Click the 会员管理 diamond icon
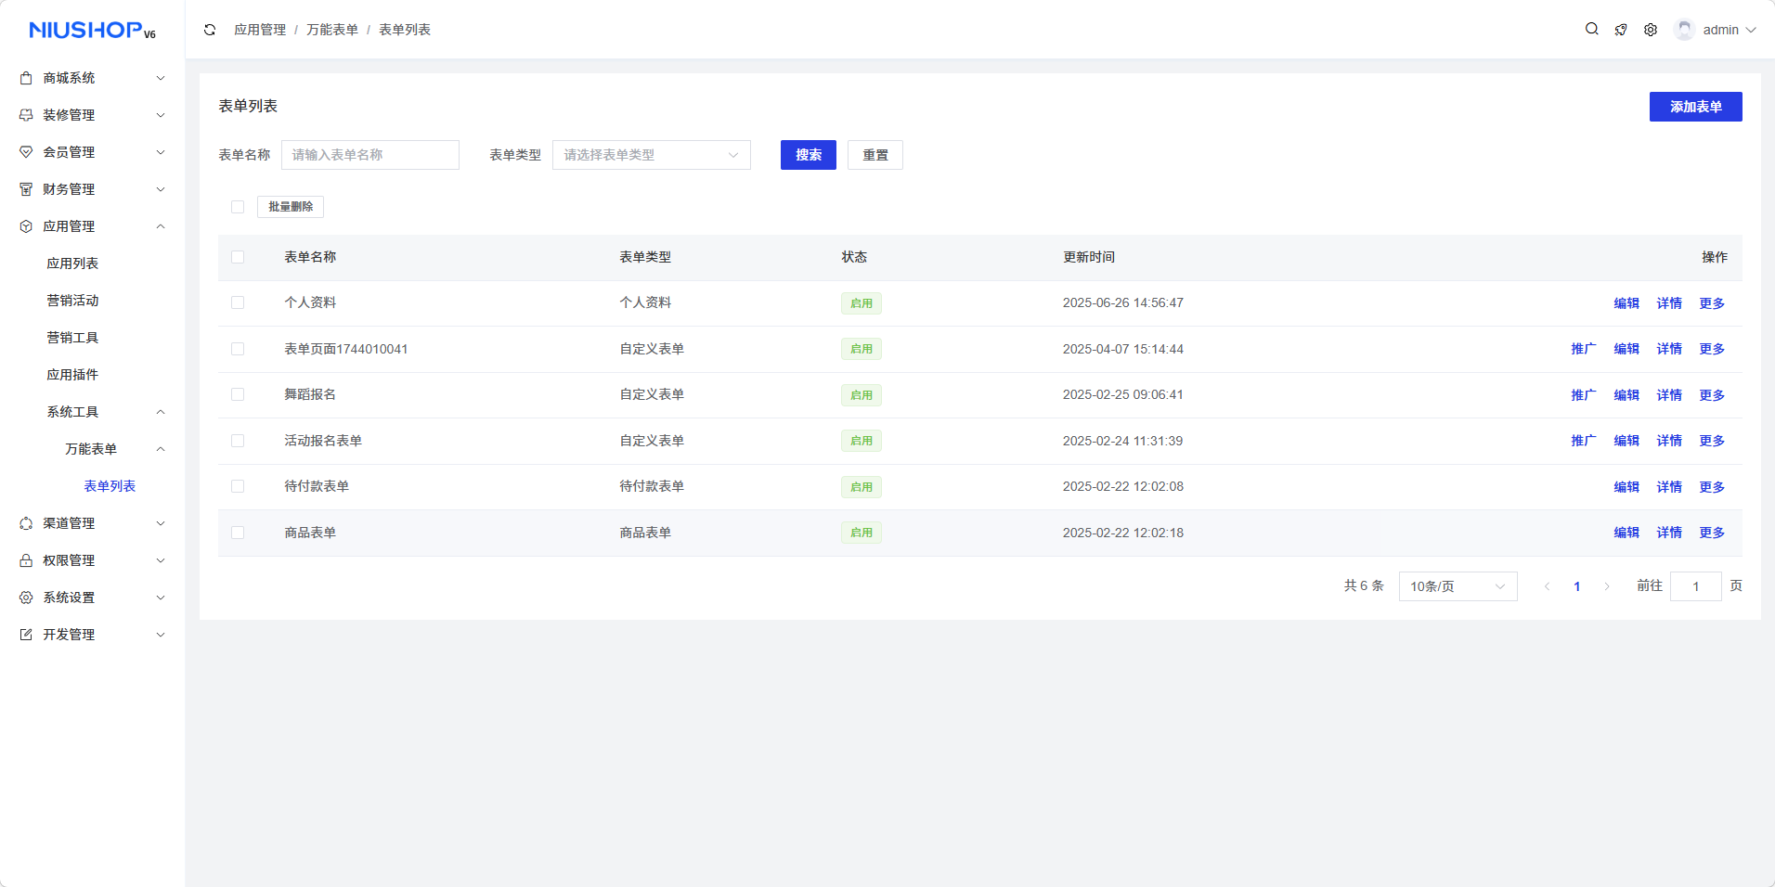1775x887 pixels. pyautogui.click(x=26, y=152)
